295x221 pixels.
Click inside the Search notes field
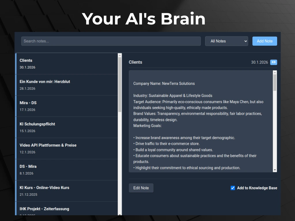pyautogui.click(x=111, y=41)
